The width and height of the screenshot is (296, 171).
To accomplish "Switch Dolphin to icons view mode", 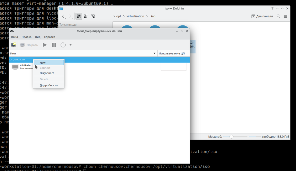I will coord(79,16).
